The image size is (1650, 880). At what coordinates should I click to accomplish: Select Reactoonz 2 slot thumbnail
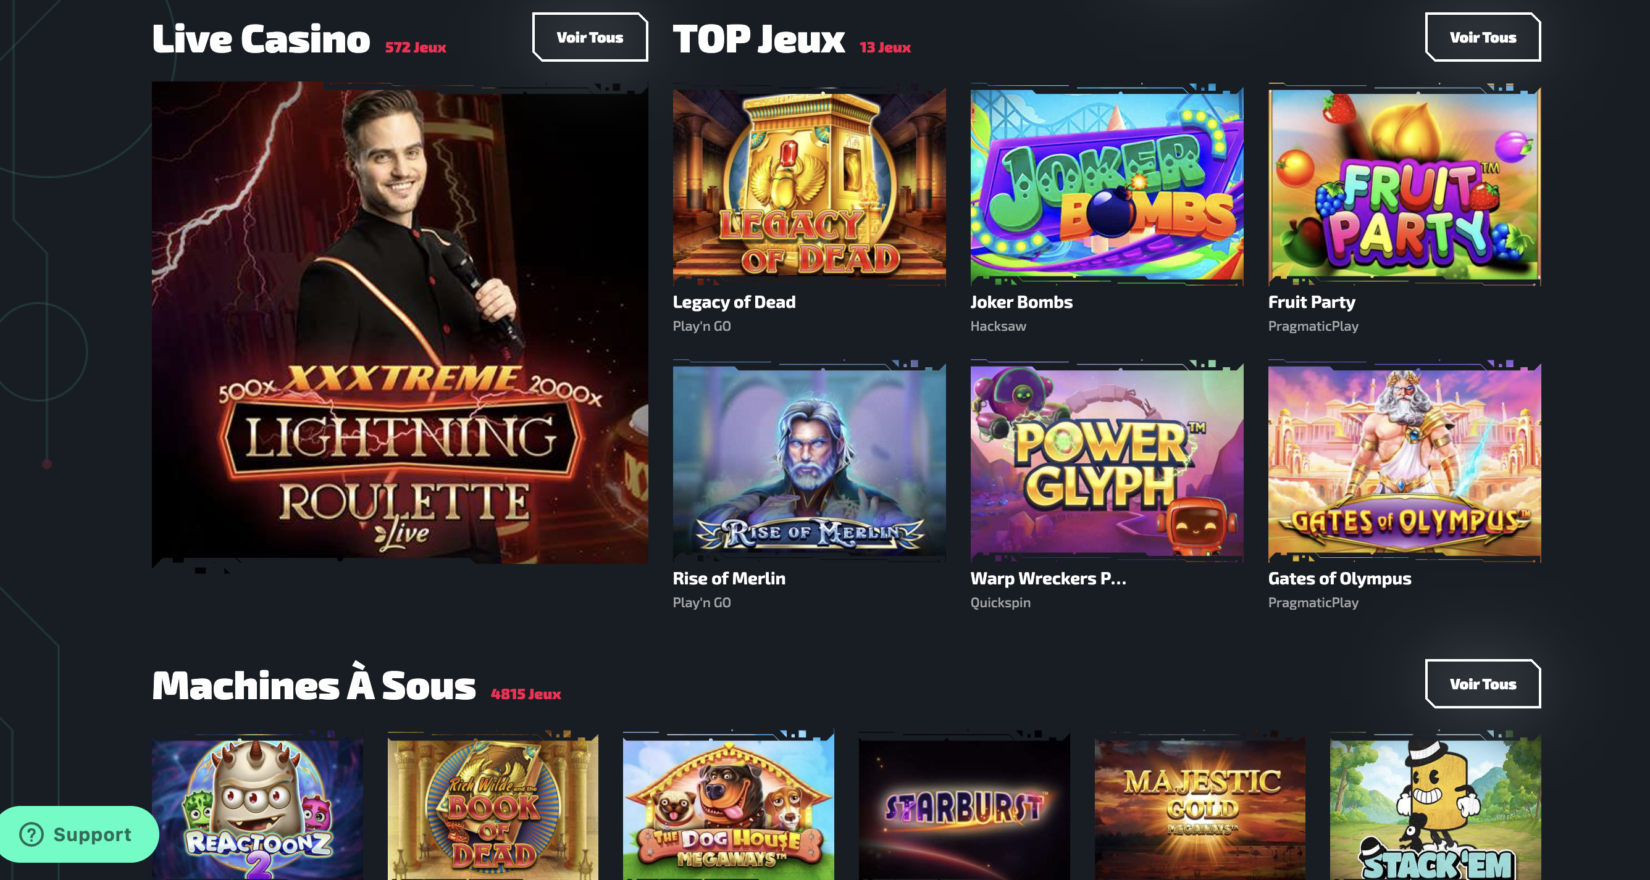(258, 807)
